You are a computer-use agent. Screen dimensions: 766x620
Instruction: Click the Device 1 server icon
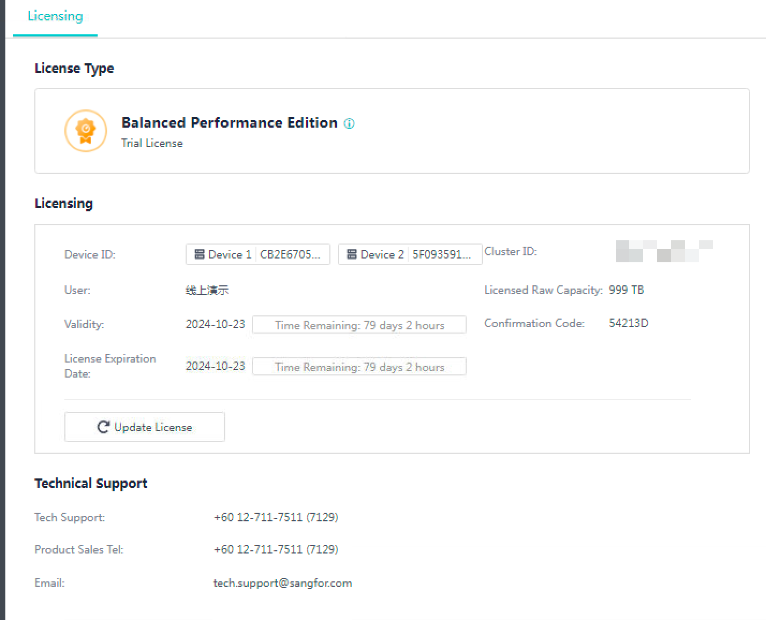200,254
